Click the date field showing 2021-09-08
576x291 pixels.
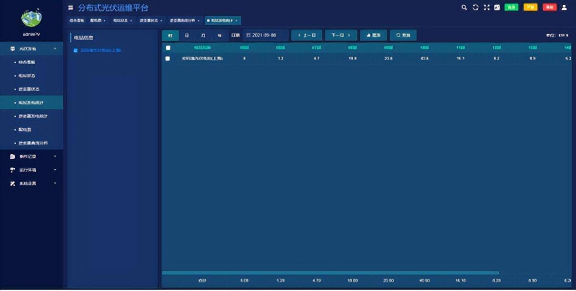coord(266,36)
